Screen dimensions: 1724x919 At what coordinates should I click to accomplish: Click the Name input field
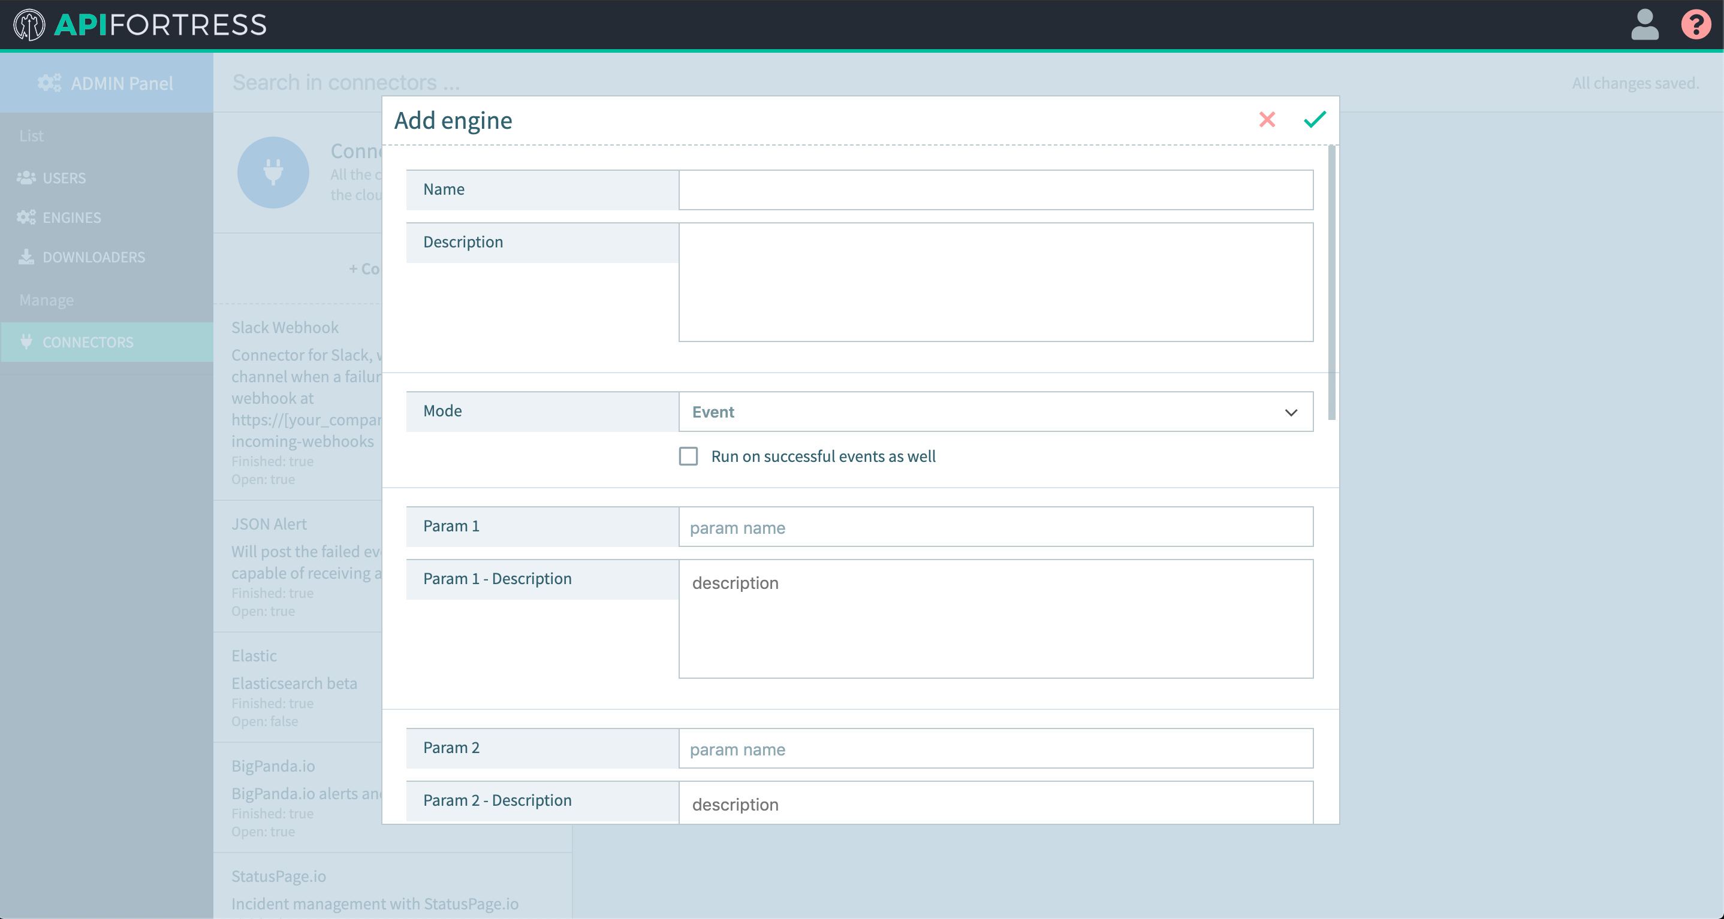[x=995, y=189]
